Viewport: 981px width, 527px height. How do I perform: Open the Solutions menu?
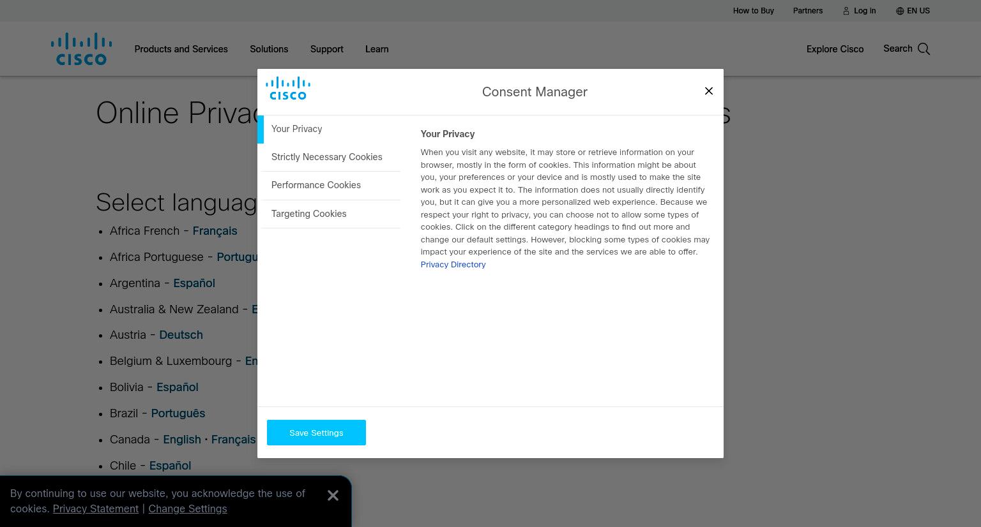pyautogui.click(x=269, y=49)
